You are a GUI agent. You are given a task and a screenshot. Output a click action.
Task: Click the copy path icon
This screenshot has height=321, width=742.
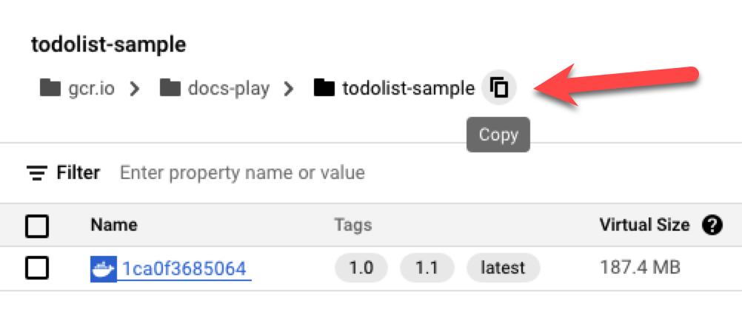(x=500, y=89)
